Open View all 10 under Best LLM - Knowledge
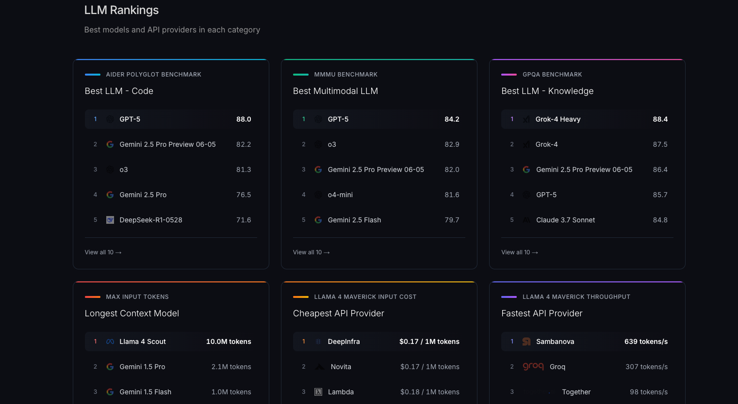This screenshot has height=404, width=738. (x=519, y=252)
